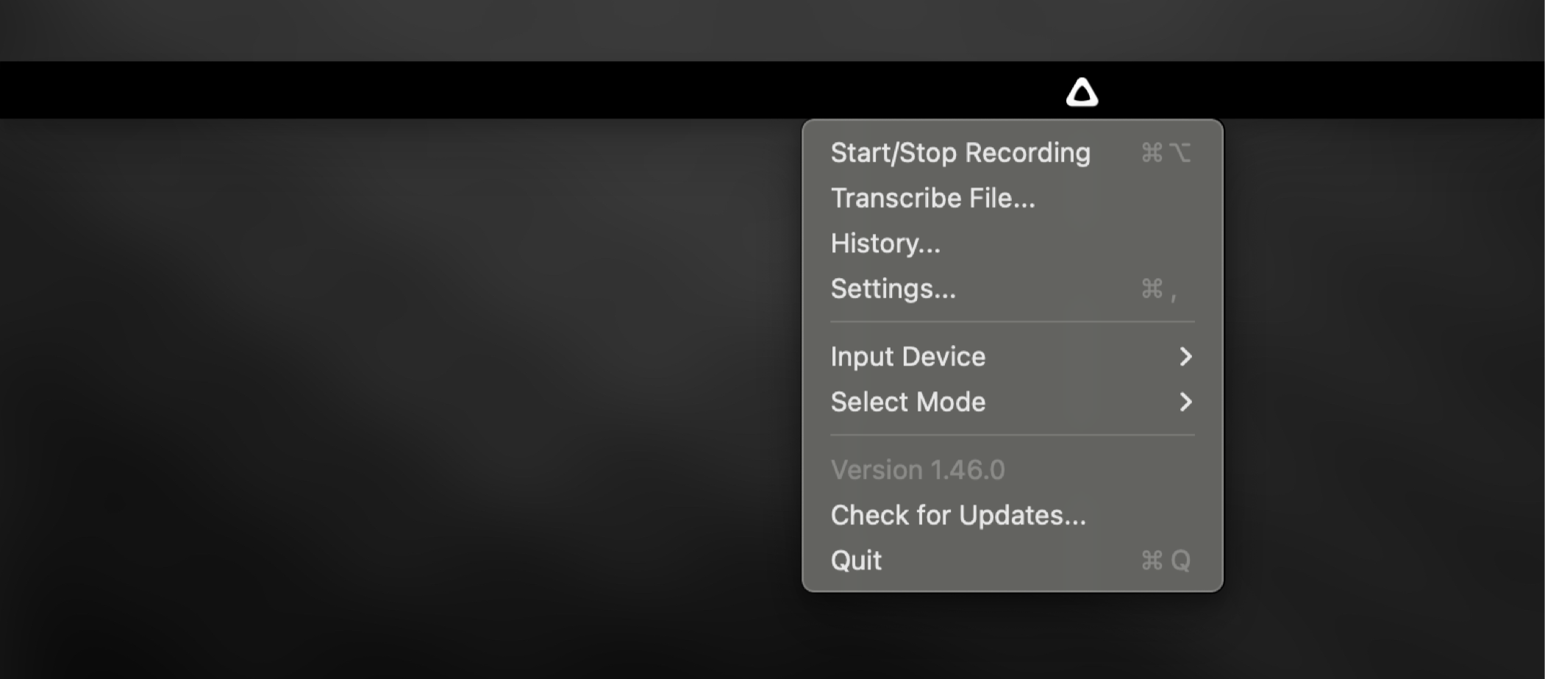
Task: Click the chevron arrow beside Input Device
Action: coord(1185,357)
